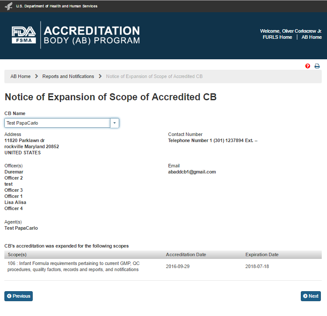The width and height of the screenshot is (327, 316).
Task: Click the CB Name field showing Test PapaCarlo
Action: point(57,123)
